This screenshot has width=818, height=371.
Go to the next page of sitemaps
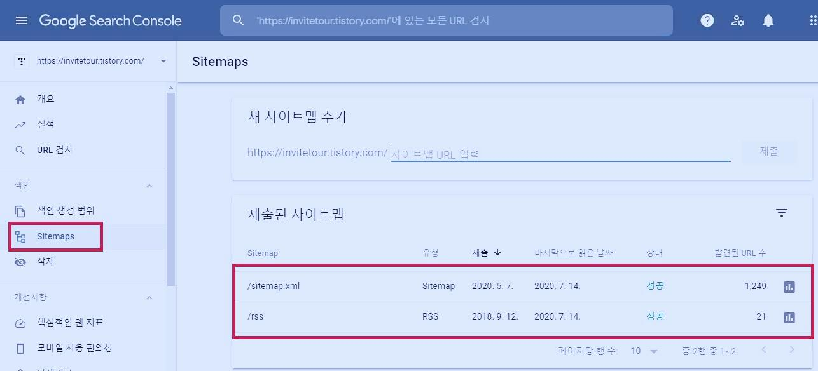click(x=792, y=349)
